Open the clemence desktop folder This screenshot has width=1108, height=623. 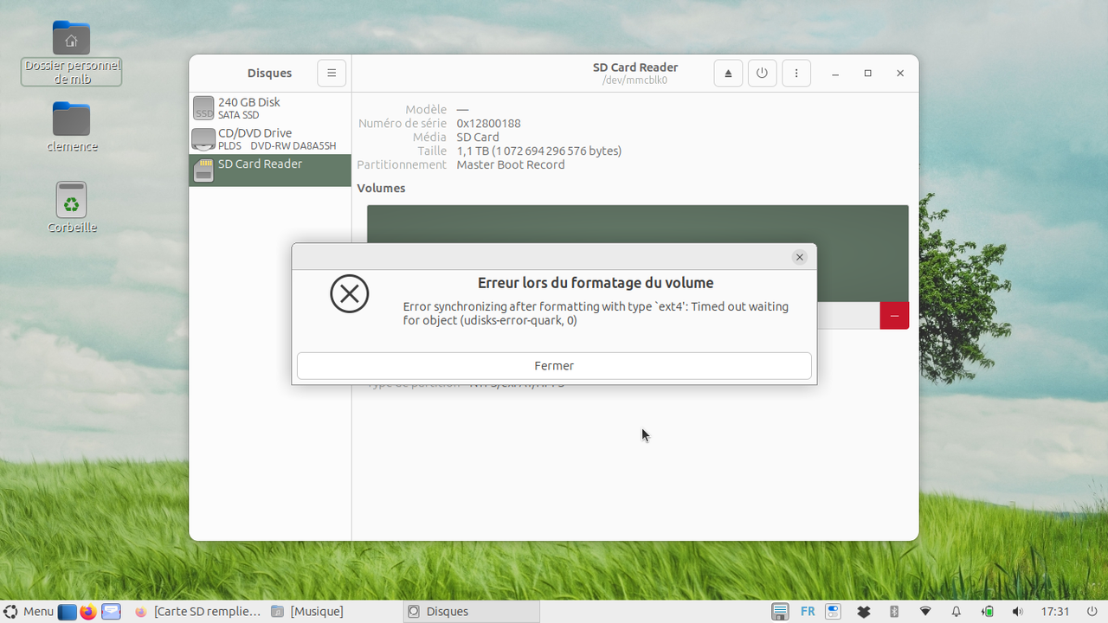[71, 127]
